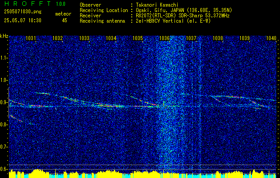Image resolution: width=280 pixels, height=178 pixels.
Task: Click the filename 2505071030.png
Action: (x=23, y=12)
